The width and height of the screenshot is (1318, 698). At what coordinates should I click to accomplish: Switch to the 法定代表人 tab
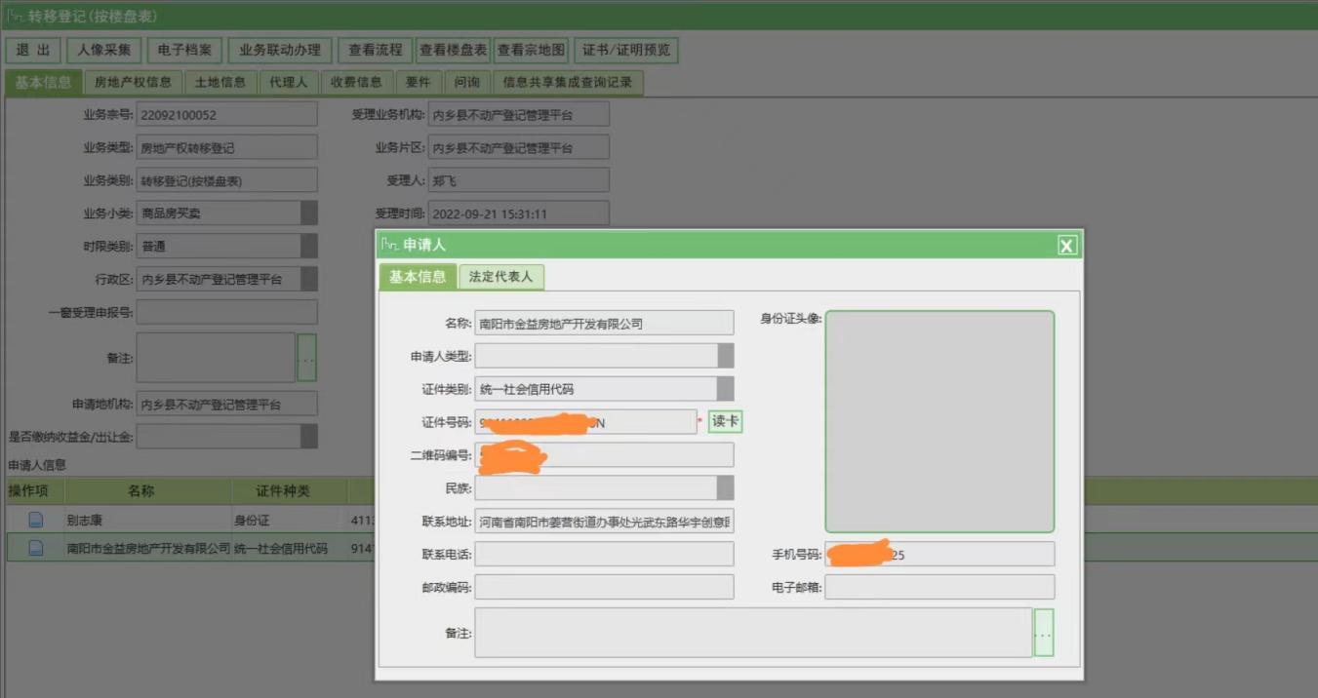point(500,277)
